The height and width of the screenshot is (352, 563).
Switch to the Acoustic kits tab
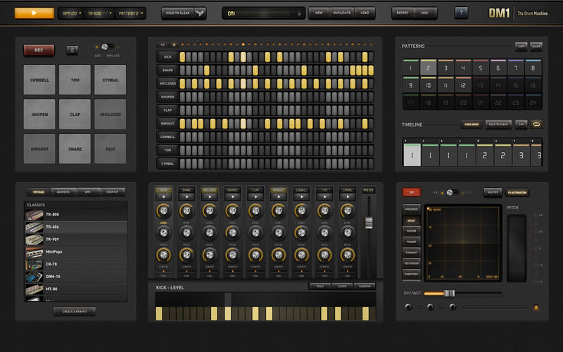63,191
